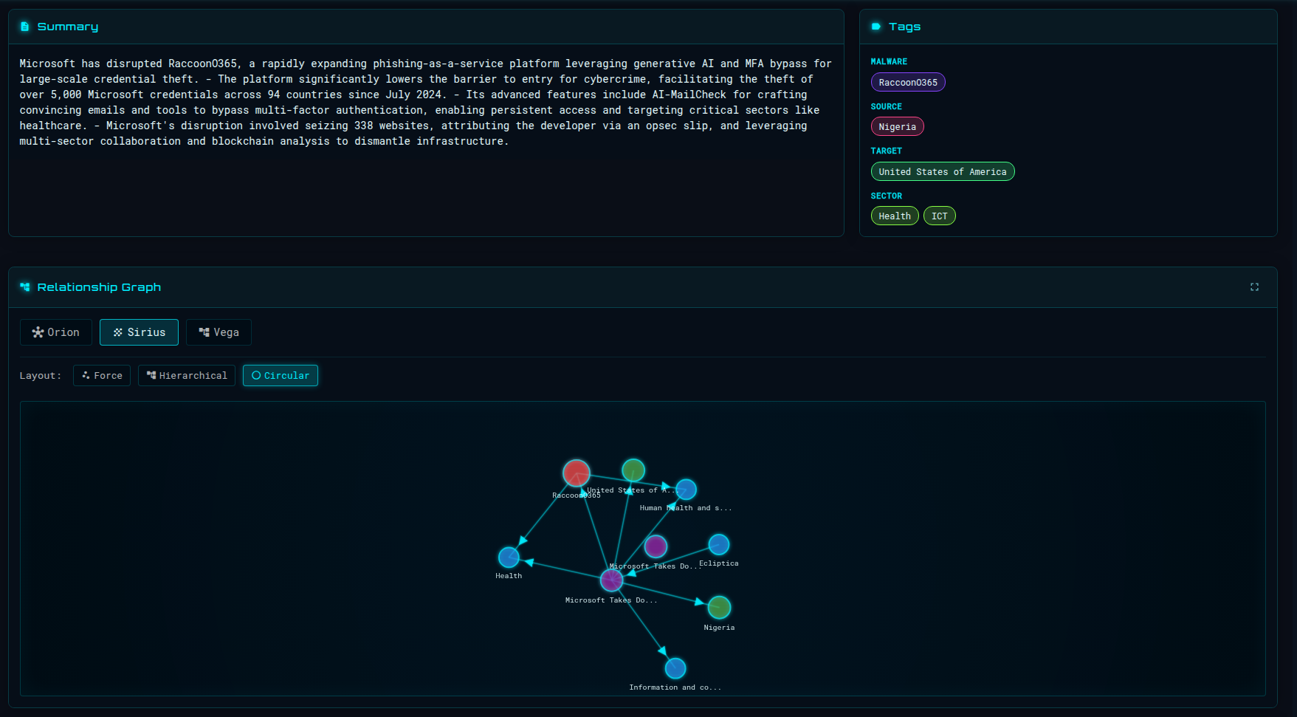
Task: Select the blue Ecliptica node
Action: coord(719,545)
